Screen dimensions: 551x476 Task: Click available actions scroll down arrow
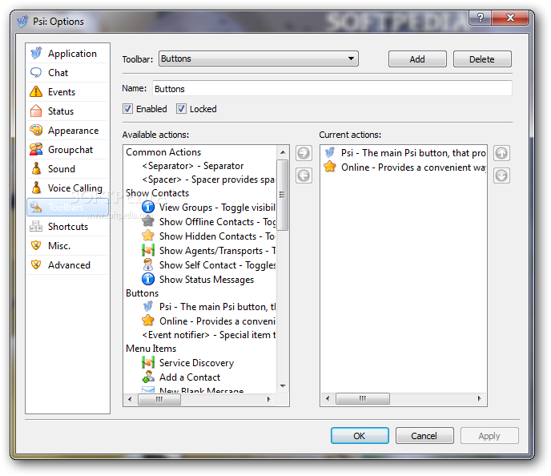pyautogui.click(x=283, y=386)
